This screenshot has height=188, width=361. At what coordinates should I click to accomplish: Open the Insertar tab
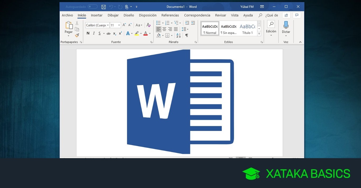[97, 15]
